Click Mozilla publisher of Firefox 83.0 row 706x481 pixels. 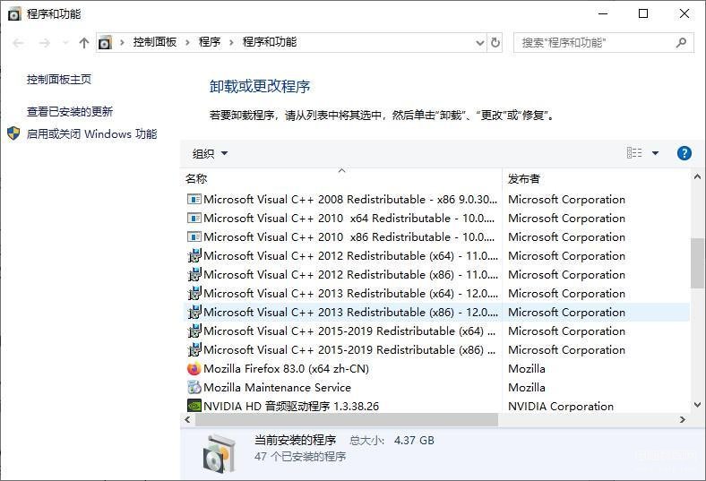[527, 369]
